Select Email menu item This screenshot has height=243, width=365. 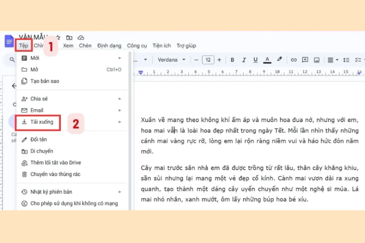(72, 110)
